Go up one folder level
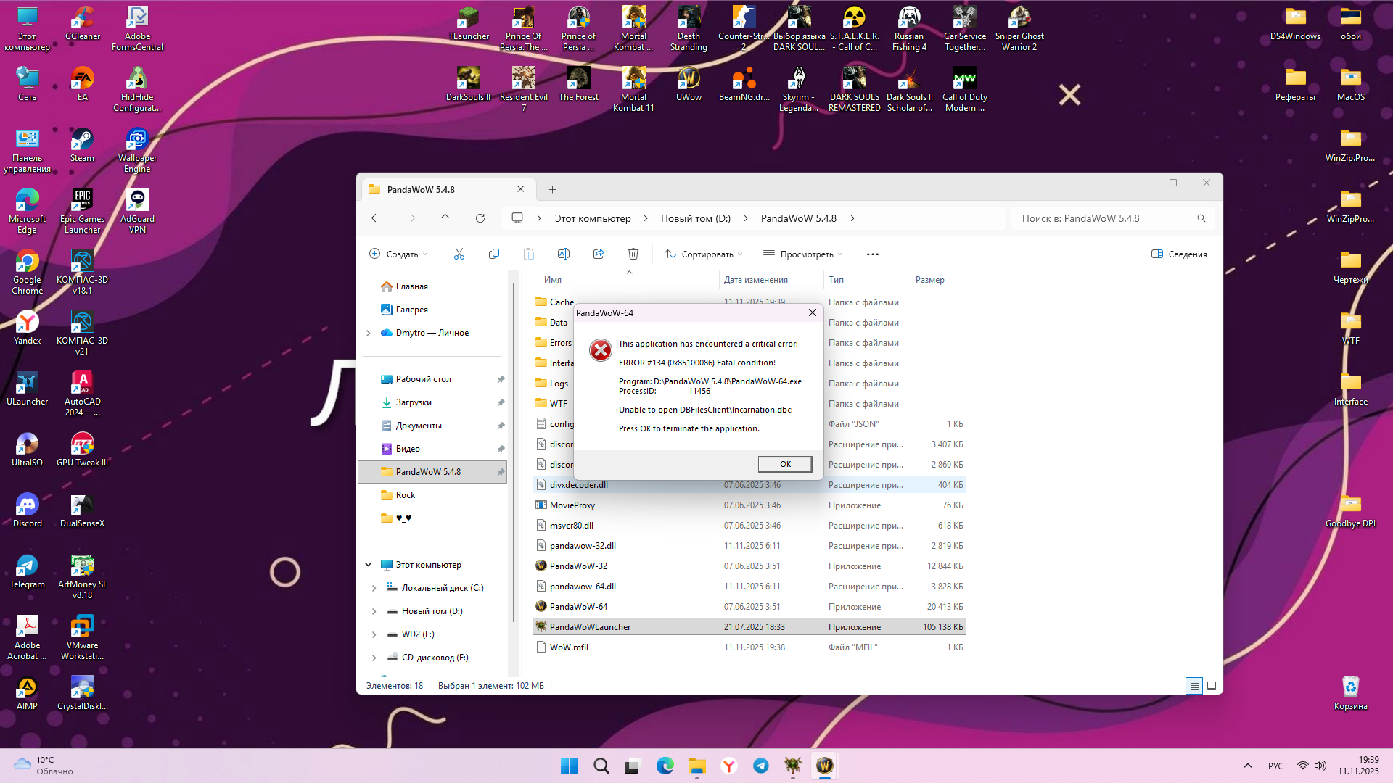1393x783 pixels. coord(445,218)
